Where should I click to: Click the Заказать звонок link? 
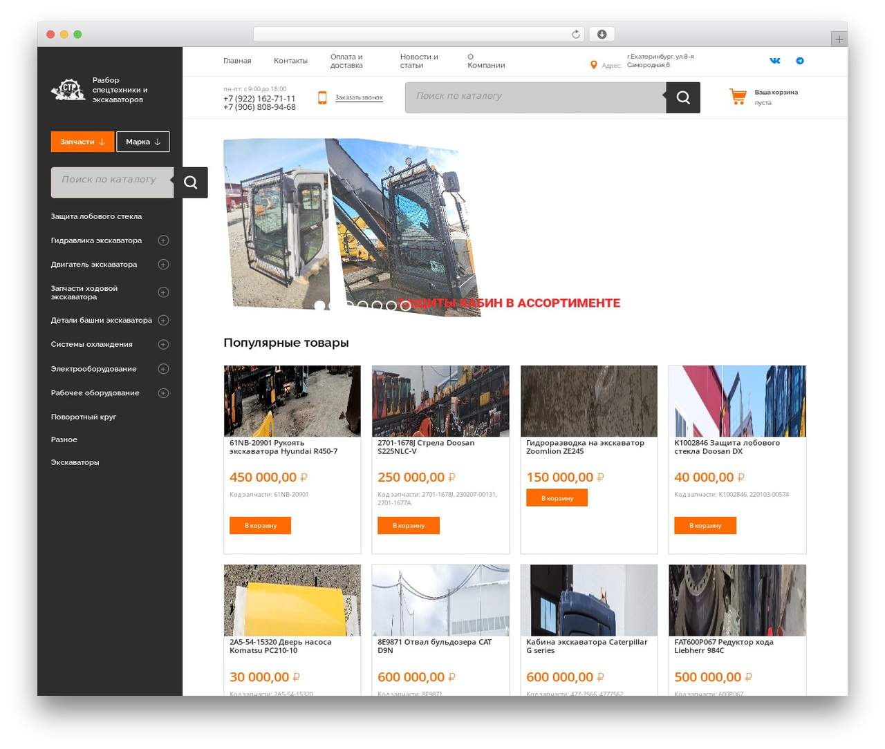[359, 97]
